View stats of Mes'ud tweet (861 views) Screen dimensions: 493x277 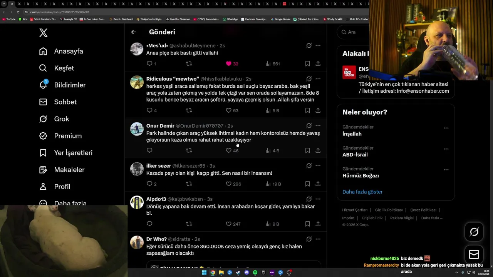[x=273, y=63]
